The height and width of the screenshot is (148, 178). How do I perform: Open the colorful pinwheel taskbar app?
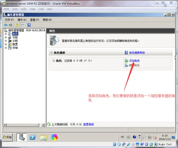55,137
